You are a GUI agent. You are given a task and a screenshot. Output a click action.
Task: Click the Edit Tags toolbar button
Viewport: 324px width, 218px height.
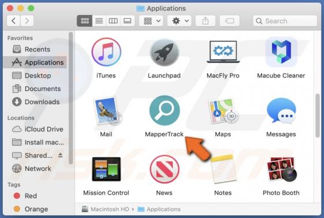point(230,21)
